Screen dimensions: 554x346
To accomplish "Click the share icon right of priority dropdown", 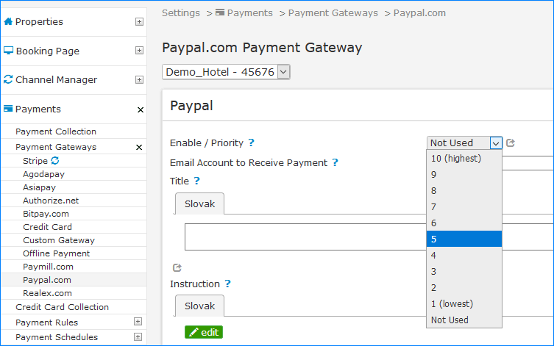I will [511, 143].
